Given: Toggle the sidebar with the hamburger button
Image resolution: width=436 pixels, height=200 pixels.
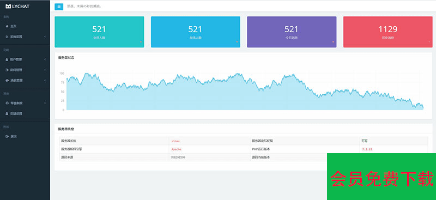Looking at the screenshot, I should click(x=59, y=7).
